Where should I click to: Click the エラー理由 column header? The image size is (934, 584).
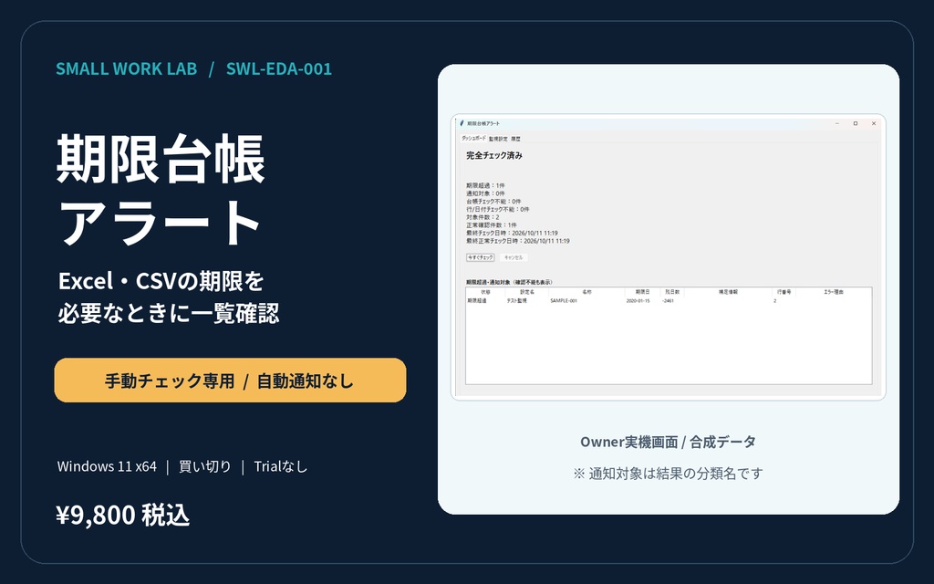834,292
